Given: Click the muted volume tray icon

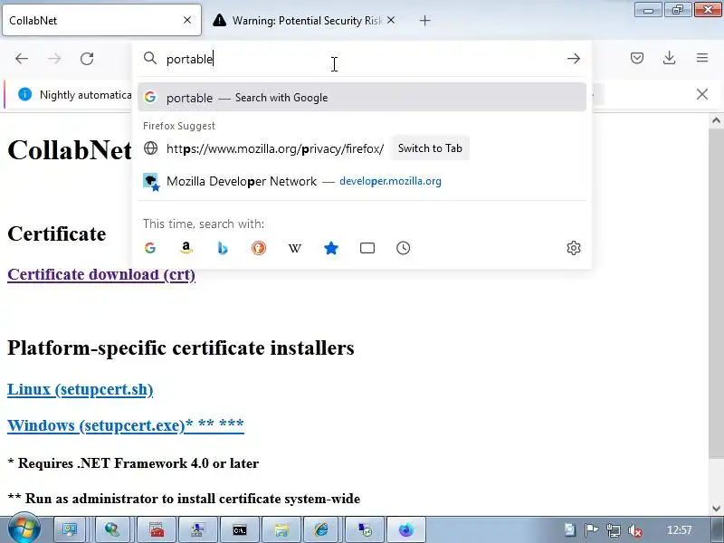Looking at the screenshot, I should pos(636,530).
